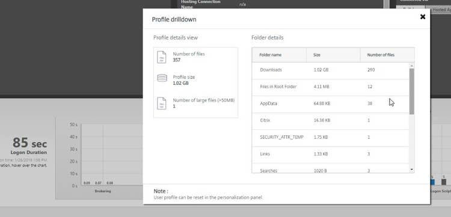Click the 1.33 KB size cell
The image size is (451, 217).
coord(321,154)
